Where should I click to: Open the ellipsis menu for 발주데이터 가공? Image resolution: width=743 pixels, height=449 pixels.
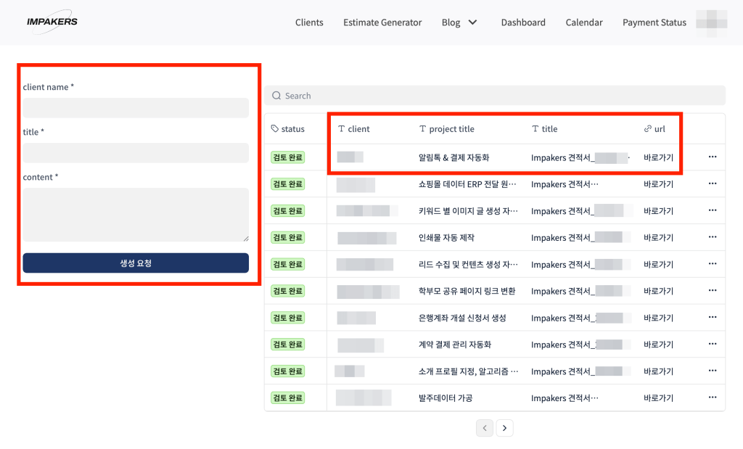711,397
